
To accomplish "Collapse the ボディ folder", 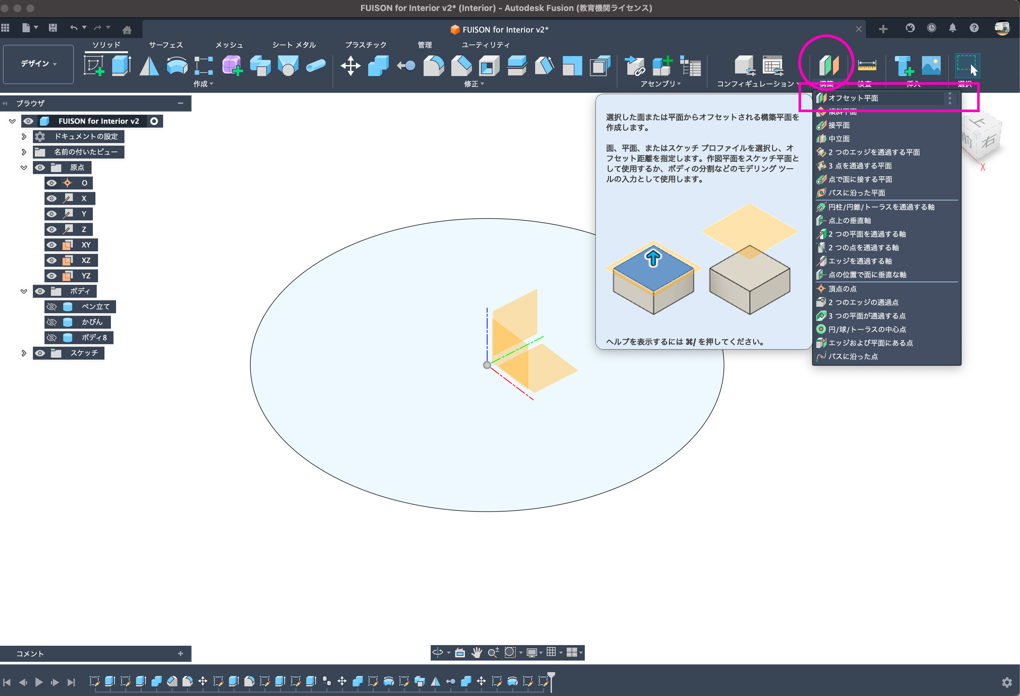I will [24, 291].
